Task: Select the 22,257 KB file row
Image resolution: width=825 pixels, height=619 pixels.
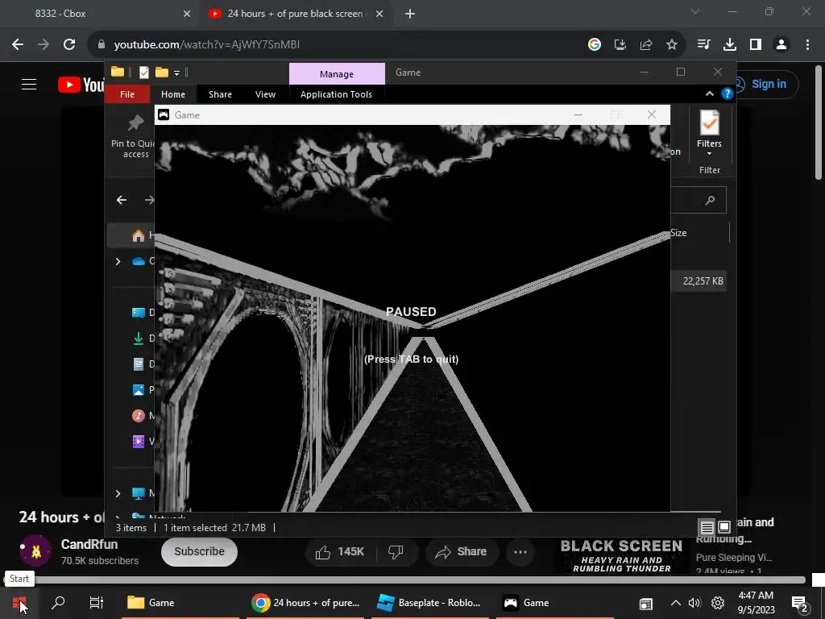Action: 699,281
